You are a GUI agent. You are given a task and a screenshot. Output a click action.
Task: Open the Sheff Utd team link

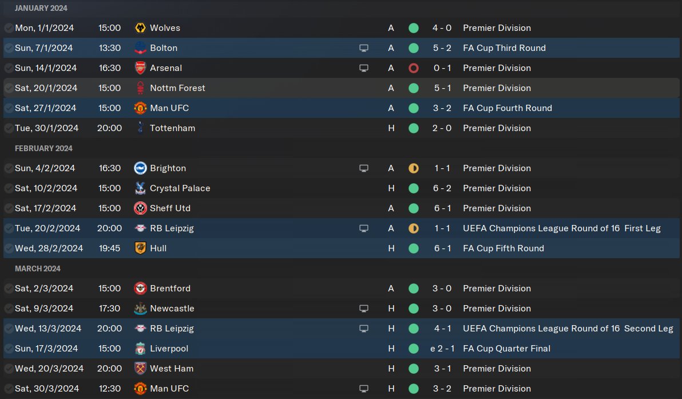[170, 208]
